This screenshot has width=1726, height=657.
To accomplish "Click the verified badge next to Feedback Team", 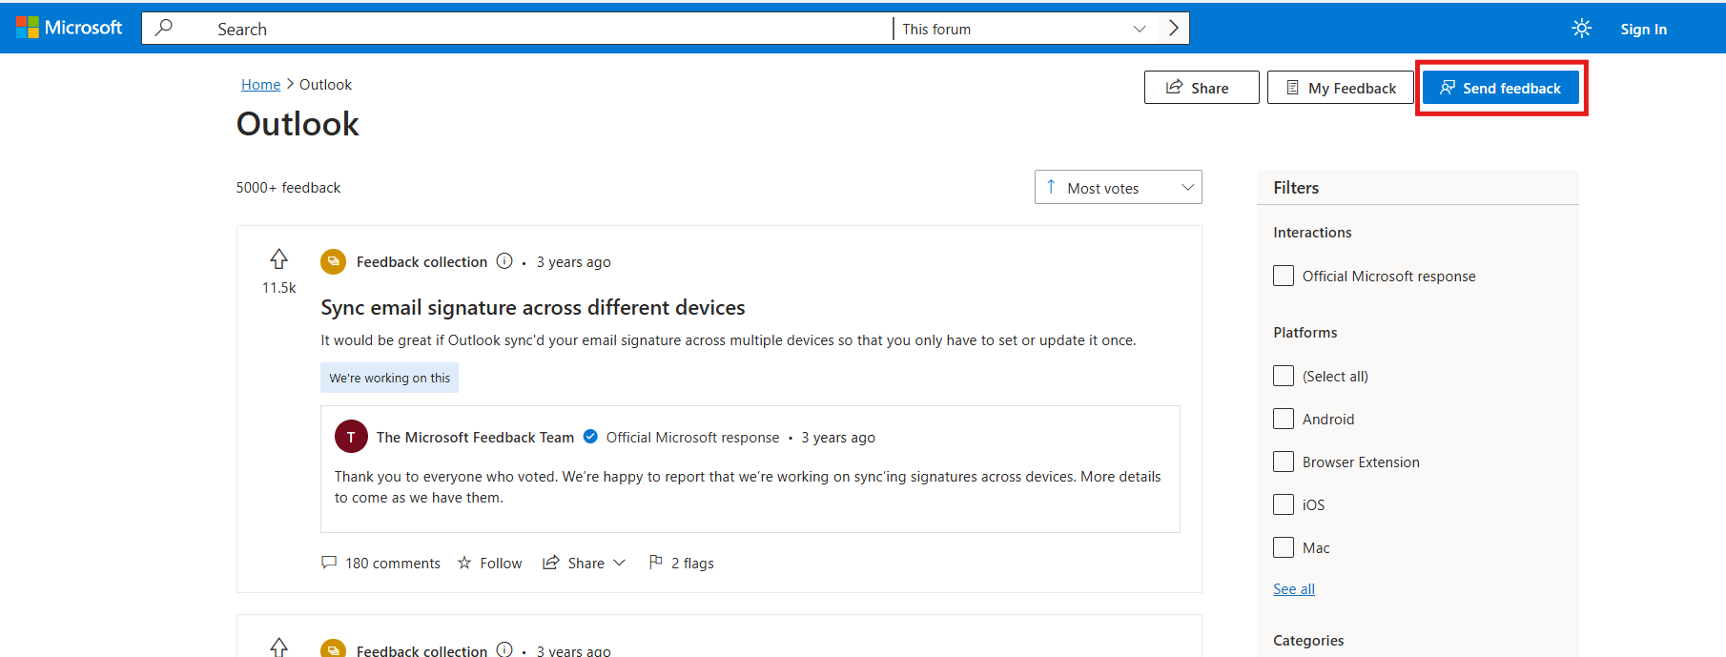I will pyautogui.click(x=590, y=437).
